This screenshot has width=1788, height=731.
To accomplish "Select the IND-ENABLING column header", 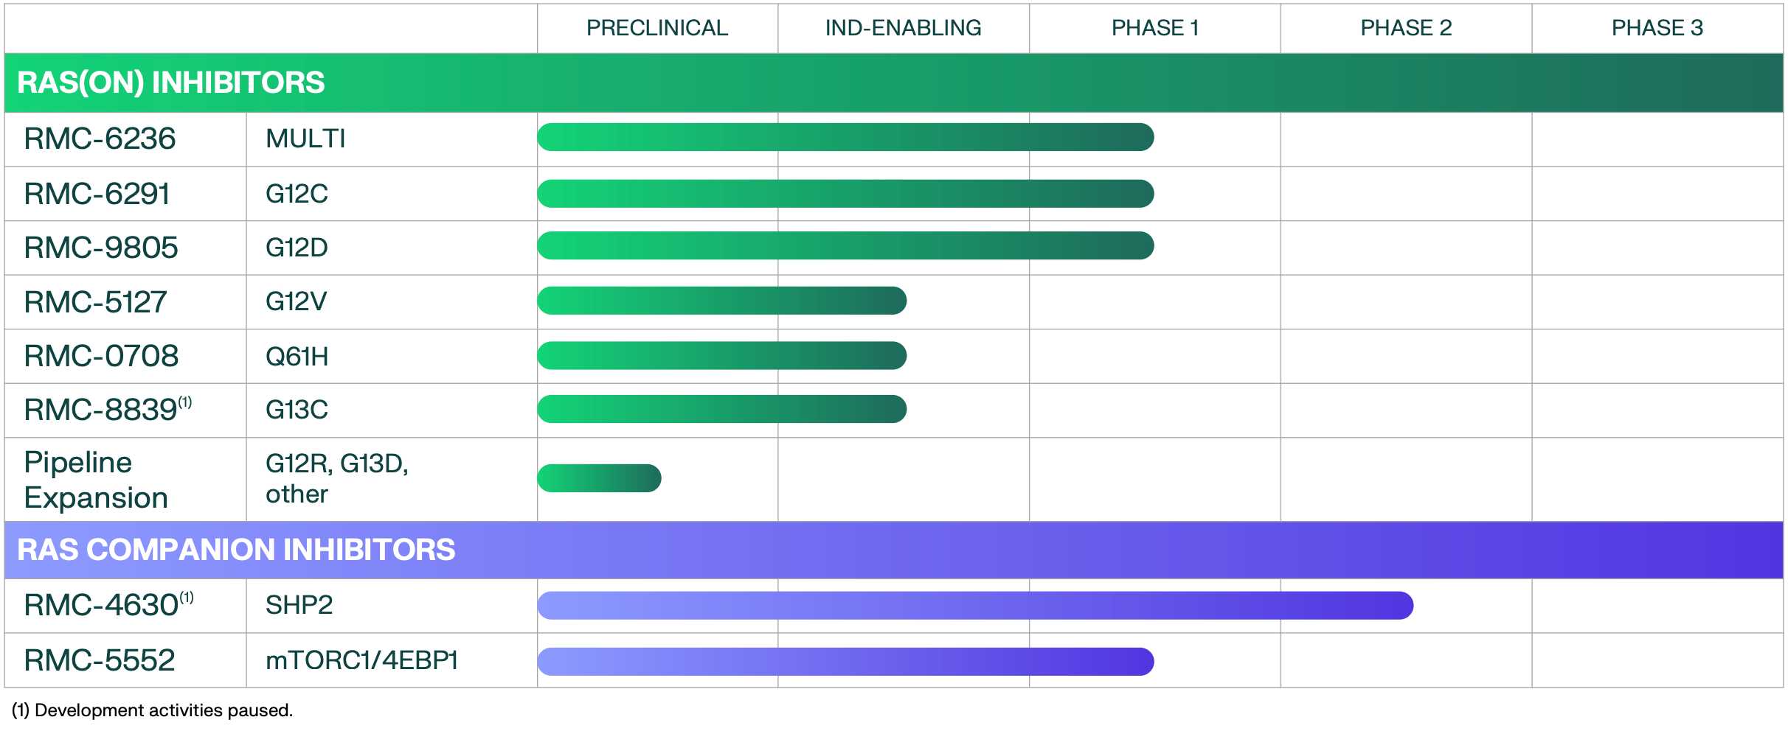I will (903, 28).
